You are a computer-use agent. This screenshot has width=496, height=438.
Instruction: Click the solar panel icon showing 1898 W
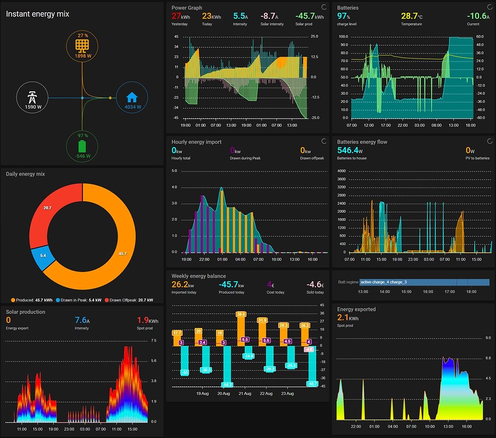click(82, 46)
